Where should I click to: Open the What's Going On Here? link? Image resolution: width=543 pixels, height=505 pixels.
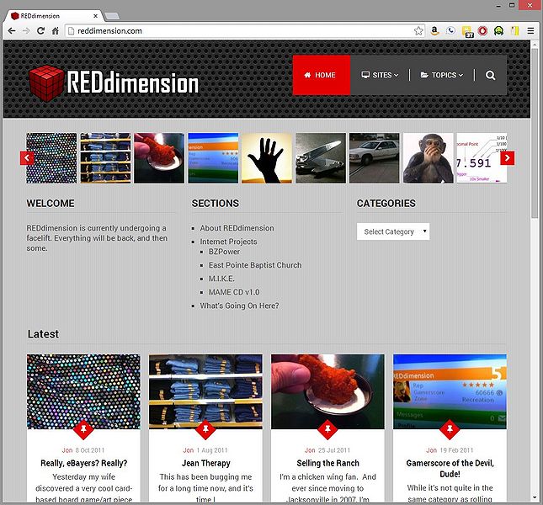coord(239,306)
